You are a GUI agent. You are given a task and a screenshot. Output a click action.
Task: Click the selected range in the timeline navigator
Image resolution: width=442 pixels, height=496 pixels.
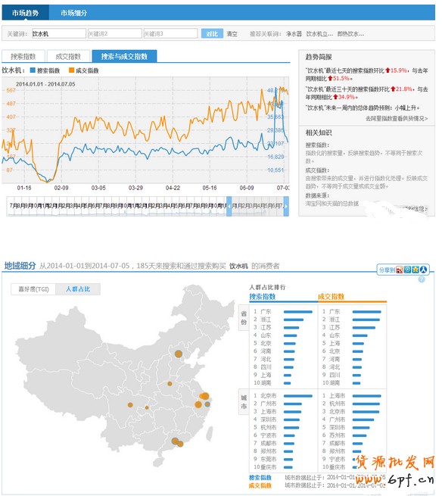(257, 206)
